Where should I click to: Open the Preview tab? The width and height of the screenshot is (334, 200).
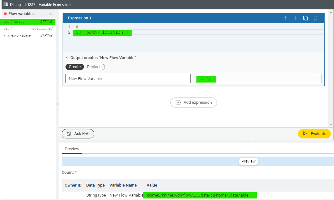[72, 149]
